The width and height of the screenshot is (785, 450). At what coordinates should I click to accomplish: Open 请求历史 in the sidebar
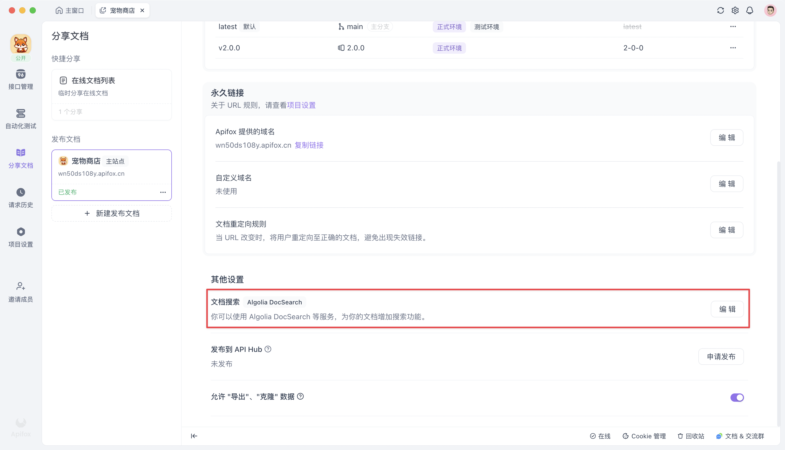(21, 197)
